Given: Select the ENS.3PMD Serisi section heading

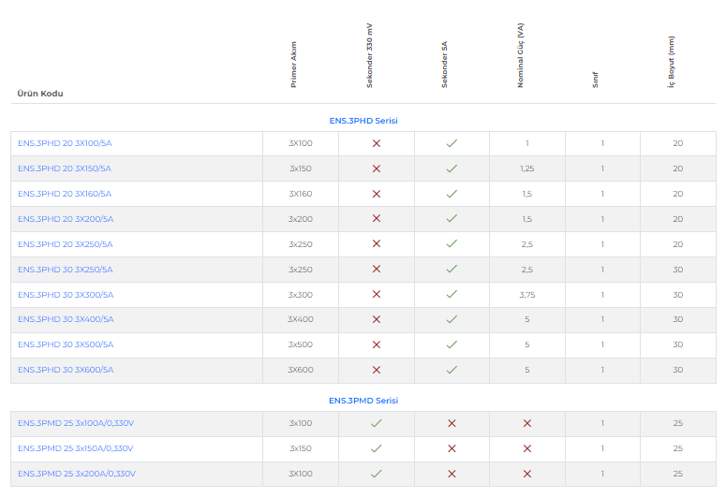Looking at the screenshot, I should tap(363, 401).
